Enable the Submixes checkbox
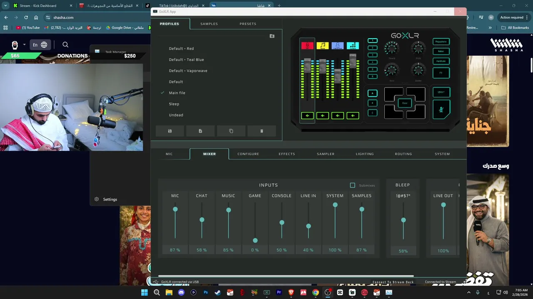 [353, 185]
